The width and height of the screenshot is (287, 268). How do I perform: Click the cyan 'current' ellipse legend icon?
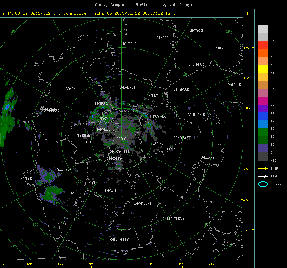click(263, 184)
